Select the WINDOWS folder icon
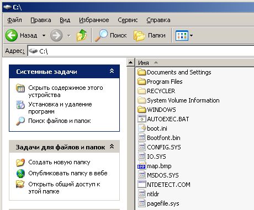The image size is (254, 210). 142,110
